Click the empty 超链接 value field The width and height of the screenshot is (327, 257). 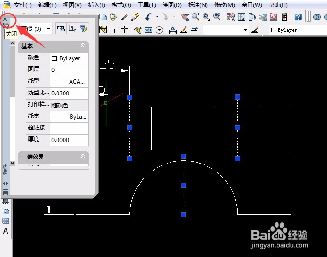[x=69, y=128]
